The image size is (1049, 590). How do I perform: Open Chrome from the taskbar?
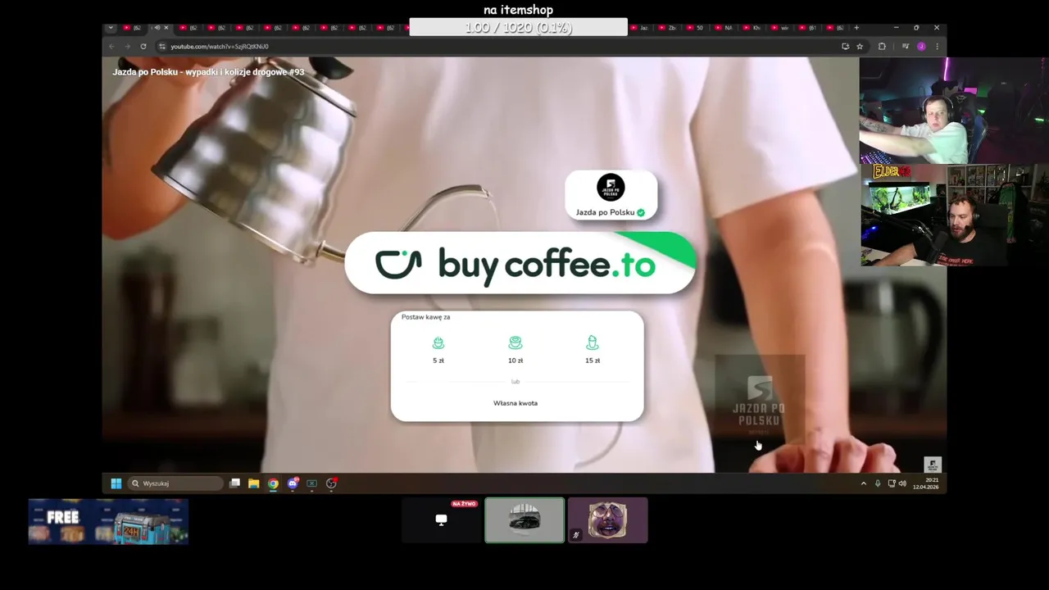click(x=273, y=483)
